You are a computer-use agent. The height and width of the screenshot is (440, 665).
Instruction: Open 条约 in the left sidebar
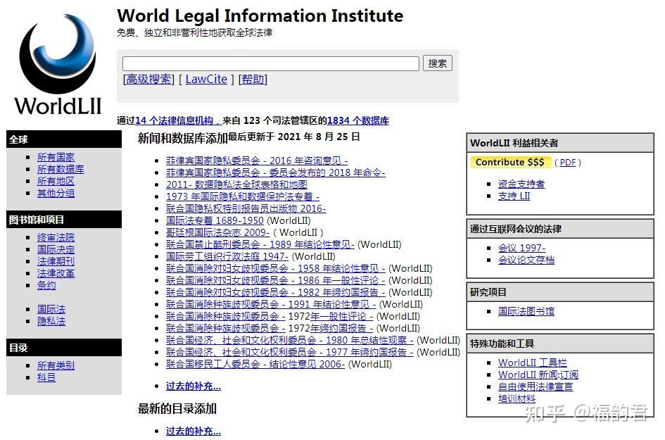coord(46,285)
